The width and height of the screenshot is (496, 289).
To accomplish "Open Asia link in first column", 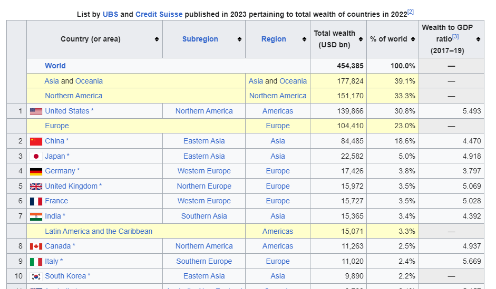I will point(52,81).
